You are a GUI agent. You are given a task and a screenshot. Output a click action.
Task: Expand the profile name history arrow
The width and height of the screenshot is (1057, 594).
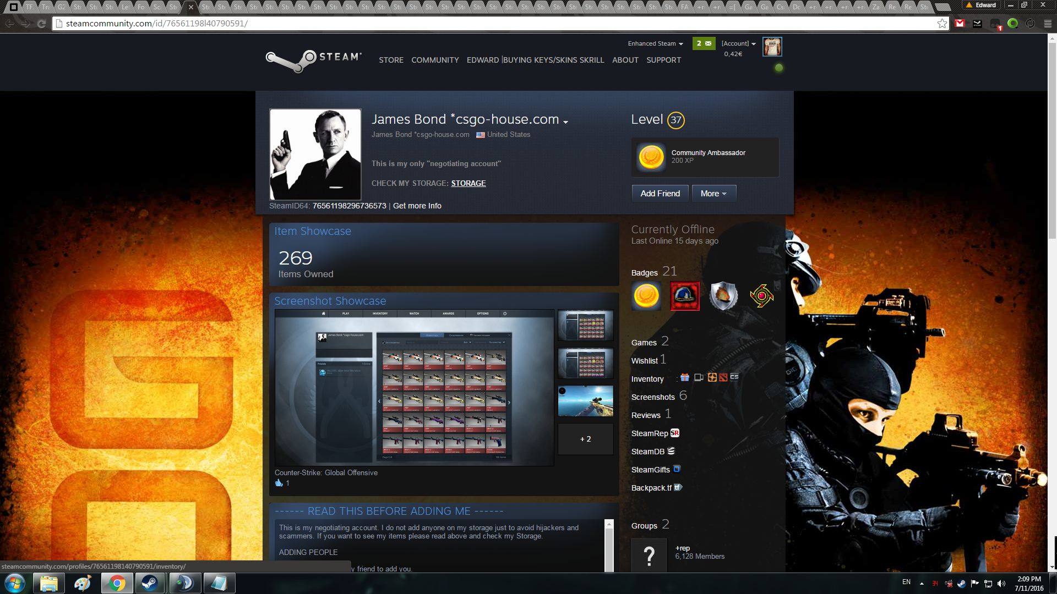(x=565, y=122)
